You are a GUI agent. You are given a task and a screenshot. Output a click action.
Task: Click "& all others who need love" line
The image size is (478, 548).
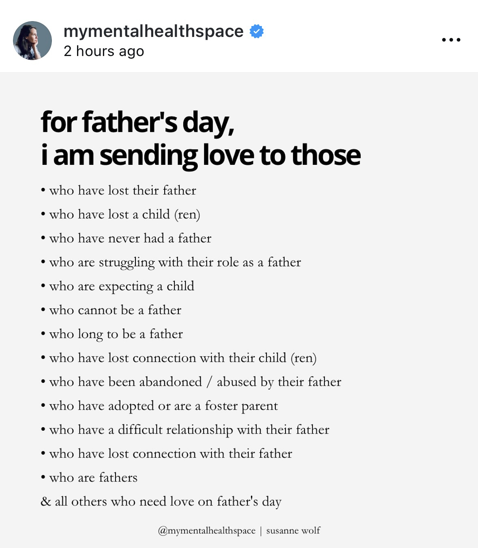coord(161,502)
